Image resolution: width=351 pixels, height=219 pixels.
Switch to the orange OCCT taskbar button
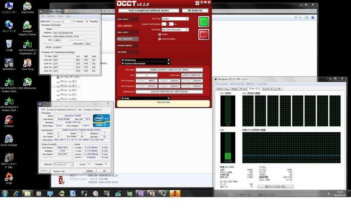click(175, 193)
